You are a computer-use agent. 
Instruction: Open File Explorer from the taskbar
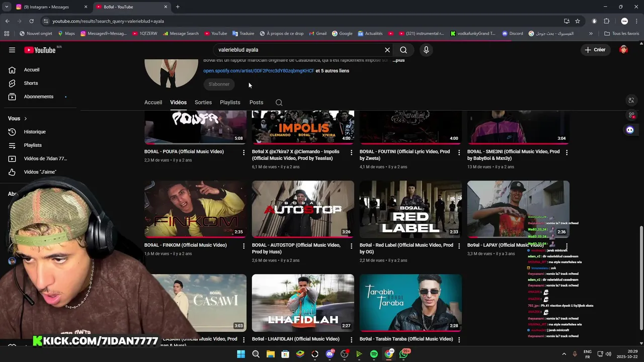(271, 354)
